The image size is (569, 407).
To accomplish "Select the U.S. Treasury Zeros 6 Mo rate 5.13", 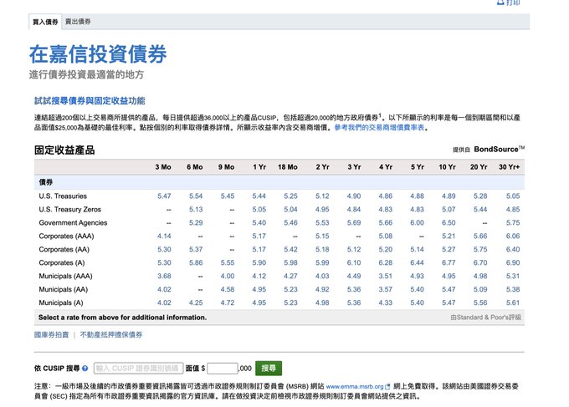I will pos(196,209).
